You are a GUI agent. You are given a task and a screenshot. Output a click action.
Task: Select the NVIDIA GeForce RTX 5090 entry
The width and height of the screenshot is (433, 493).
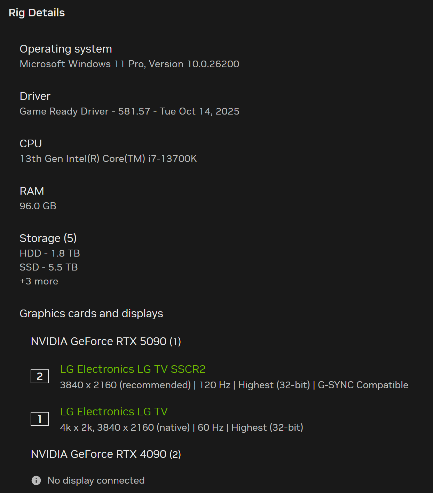click(106, 341)
